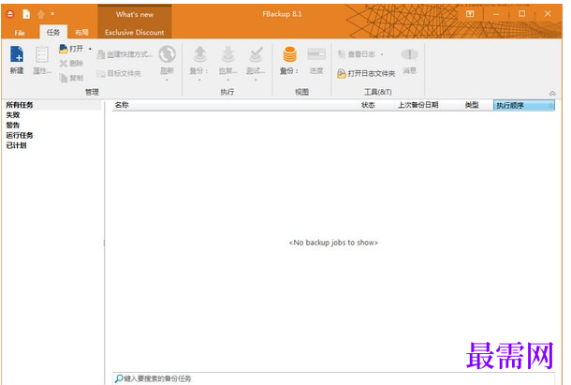Sort by 上次备份日期 column header

tap(418, 105)
